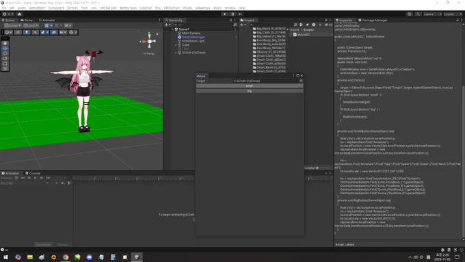Open the Component menu

56,8
